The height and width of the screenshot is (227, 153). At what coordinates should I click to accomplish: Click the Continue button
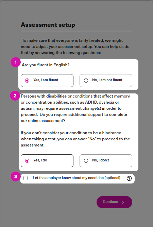[x=114, y=202]
